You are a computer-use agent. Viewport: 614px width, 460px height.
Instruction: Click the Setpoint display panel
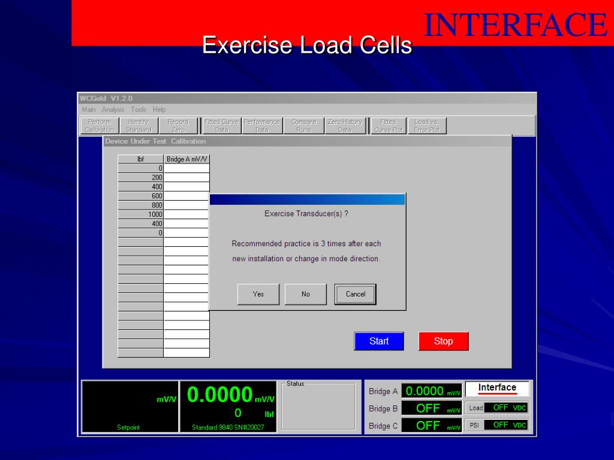click(130, 407)
